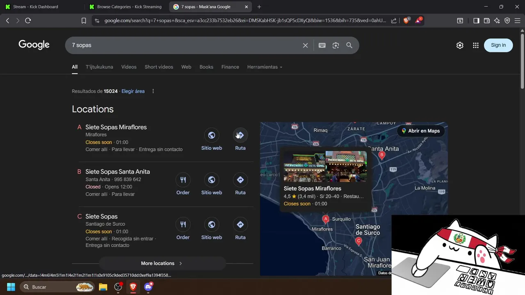
Task: Clear the search box with the X icon
Action: 305,45
